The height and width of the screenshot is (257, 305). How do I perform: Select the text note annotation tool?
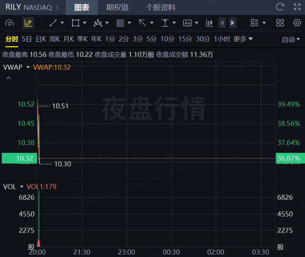(187, 23)
